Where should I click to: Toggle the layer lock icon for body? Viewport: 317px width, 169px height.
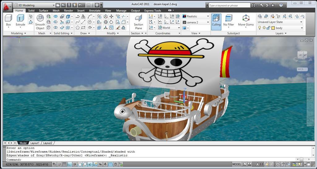coord(268,28)
